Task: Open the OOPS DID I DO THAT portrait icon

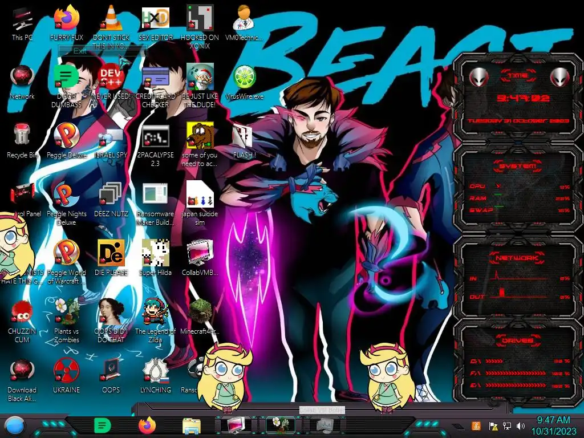Action: 111,322
